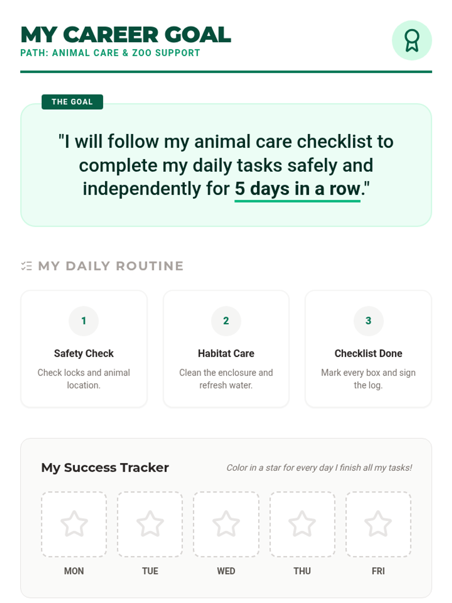Open the Habitat Care card title
452x603 pixels.
(226, 354)
